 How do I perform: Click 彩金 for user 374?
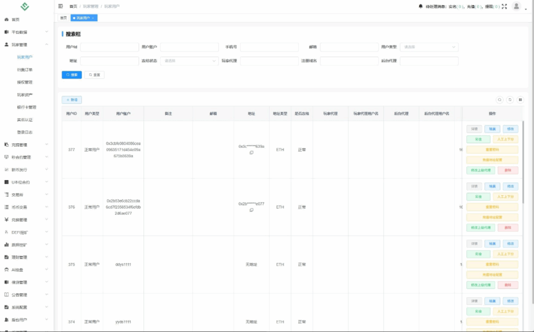coord(479,312)
